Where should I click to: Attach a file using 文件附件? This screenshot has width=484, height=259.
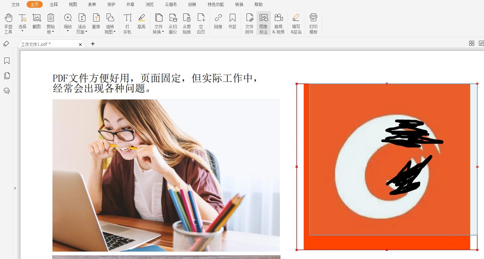[249, 23]
